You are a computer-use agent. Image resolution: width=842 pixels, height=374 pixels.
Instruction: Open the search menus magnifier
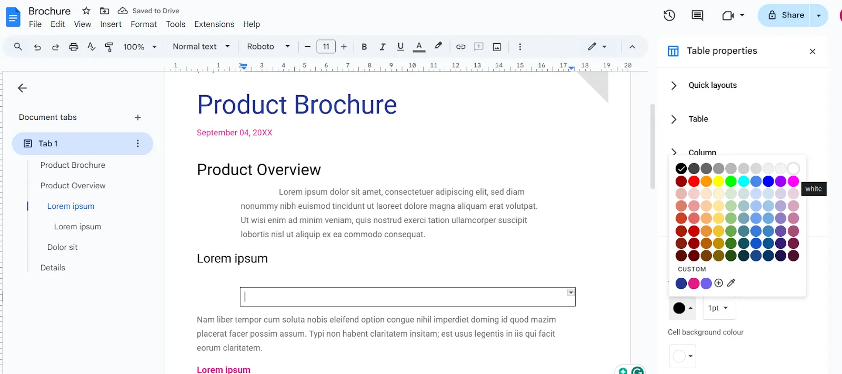pyautogui.click(x=18, y=47)
